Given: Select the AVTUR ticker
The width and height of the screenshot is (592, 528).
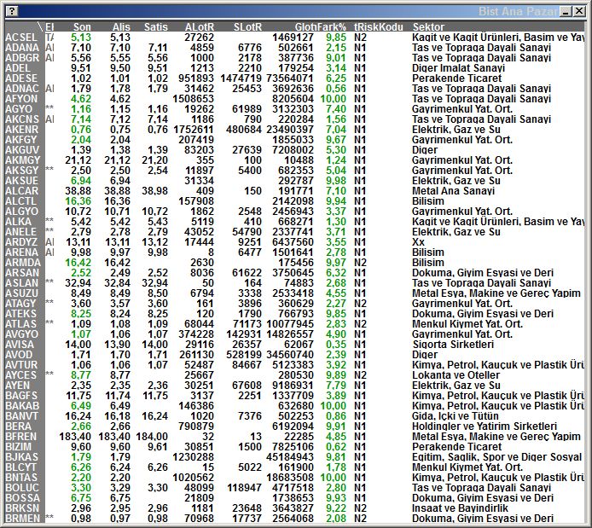Looking at the screenshot, I should click(x=21, y=364).
